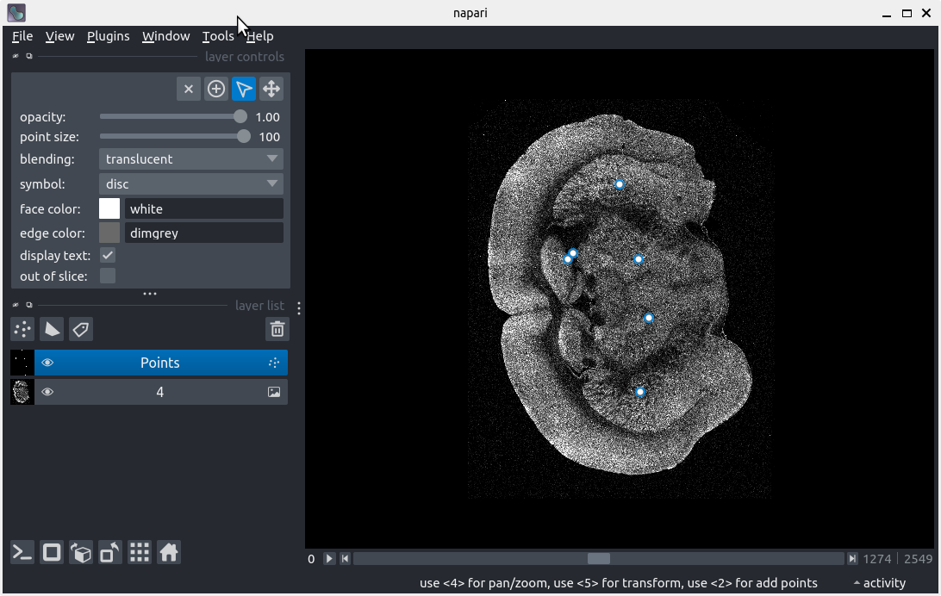
Task: Open the blending dropdown
Action: click(190, 159)
